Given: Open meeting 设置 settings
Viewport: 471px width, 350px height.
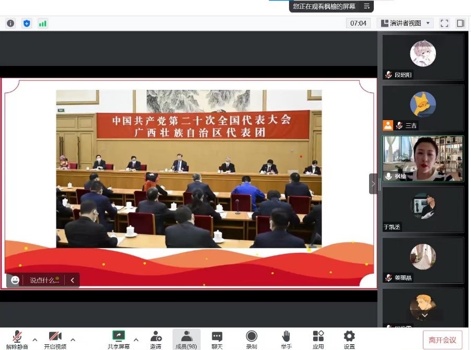Looking at the screenshot, I should 349,340.
